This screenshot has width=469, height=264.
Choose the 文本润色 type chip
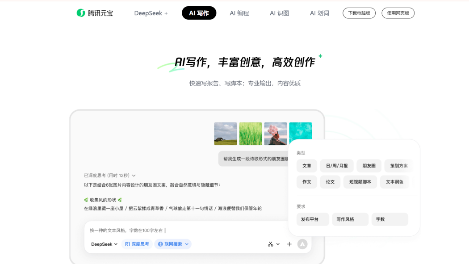394,182
